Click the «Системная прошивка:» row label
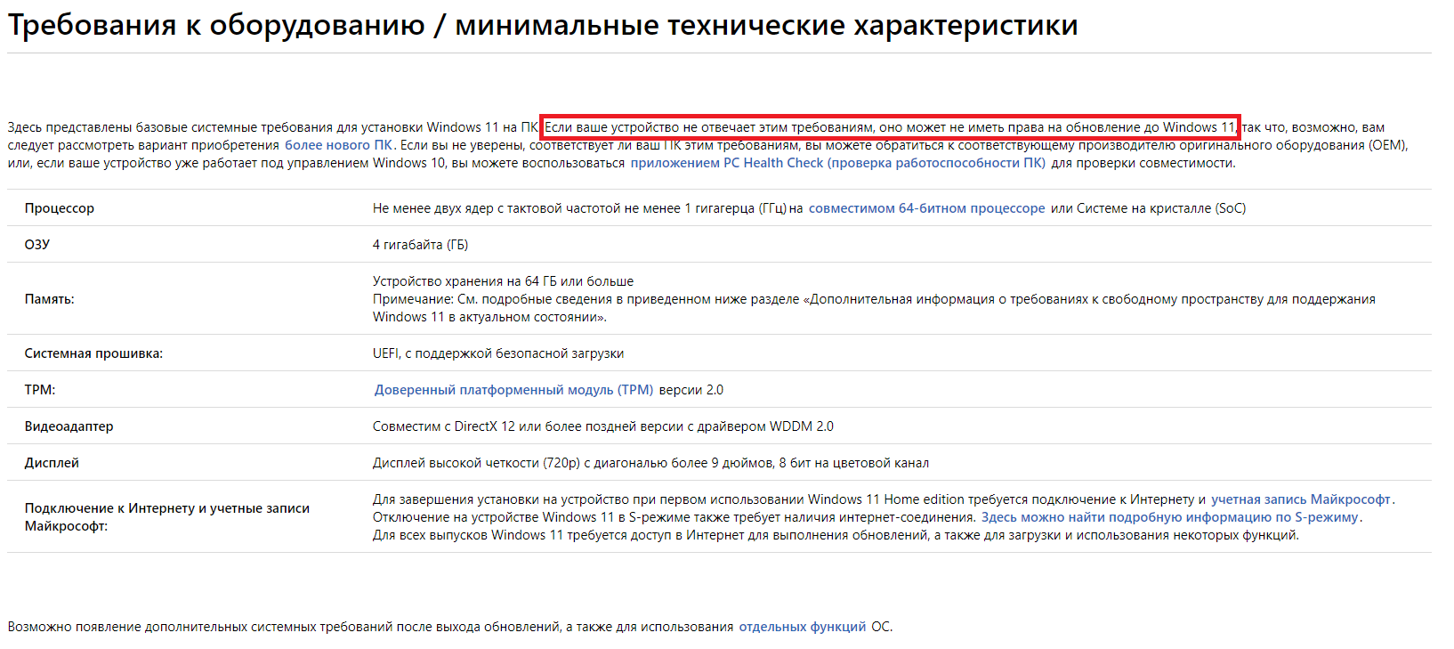The width and height of the screenshot is (1454, 649). point(93,353)
